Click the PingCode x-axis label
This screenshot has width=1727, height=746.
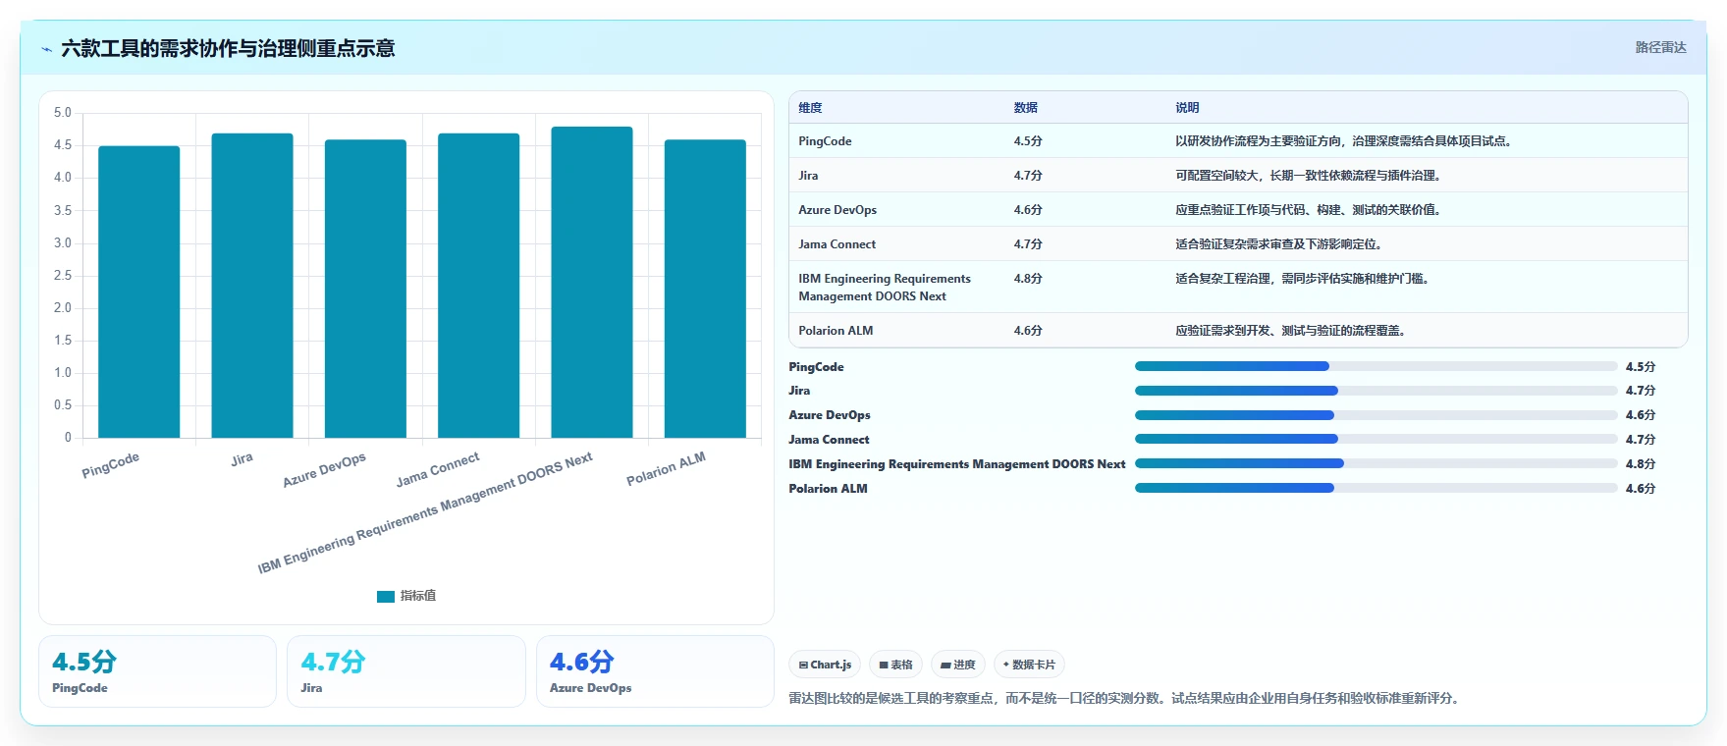[x=111, y=465]
